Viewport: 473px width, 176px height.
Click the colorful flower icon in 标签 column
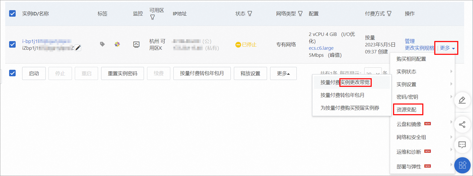pyautogui.click(x=117, y=44)
